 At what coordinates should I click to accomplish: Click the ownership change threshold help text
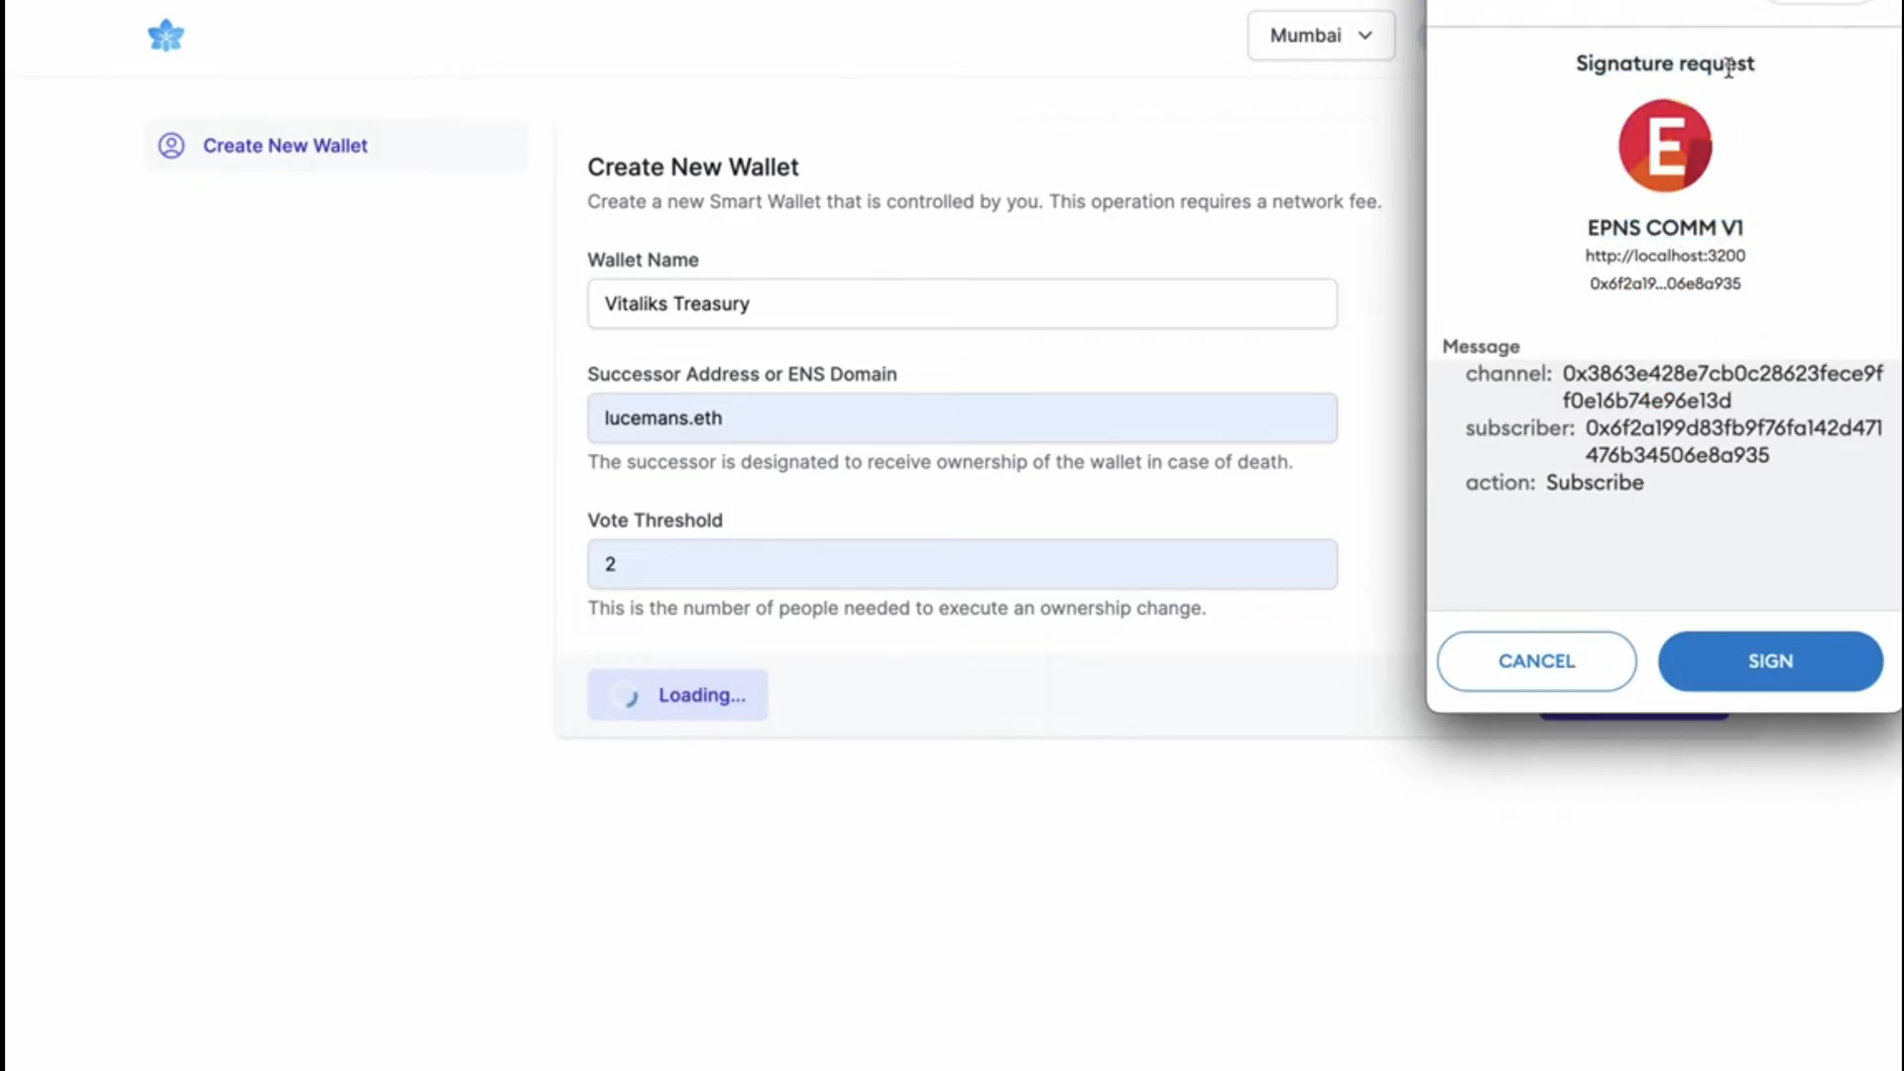click(x=896, y=608)
